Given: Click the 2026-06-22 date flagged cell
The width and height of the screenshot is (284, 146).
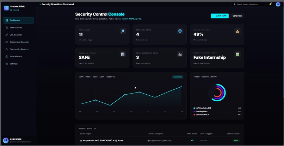Looking at the screenshot, I should click(x=204, y=141).
